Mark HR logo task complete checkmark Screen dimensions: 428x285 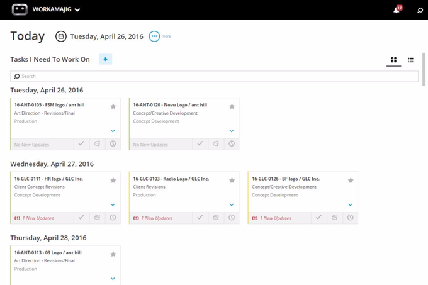[81, 218]
